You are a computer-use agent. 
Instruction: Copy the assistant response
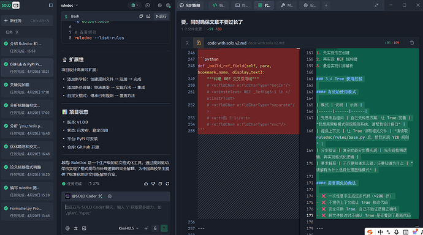[x=160, y=184]
